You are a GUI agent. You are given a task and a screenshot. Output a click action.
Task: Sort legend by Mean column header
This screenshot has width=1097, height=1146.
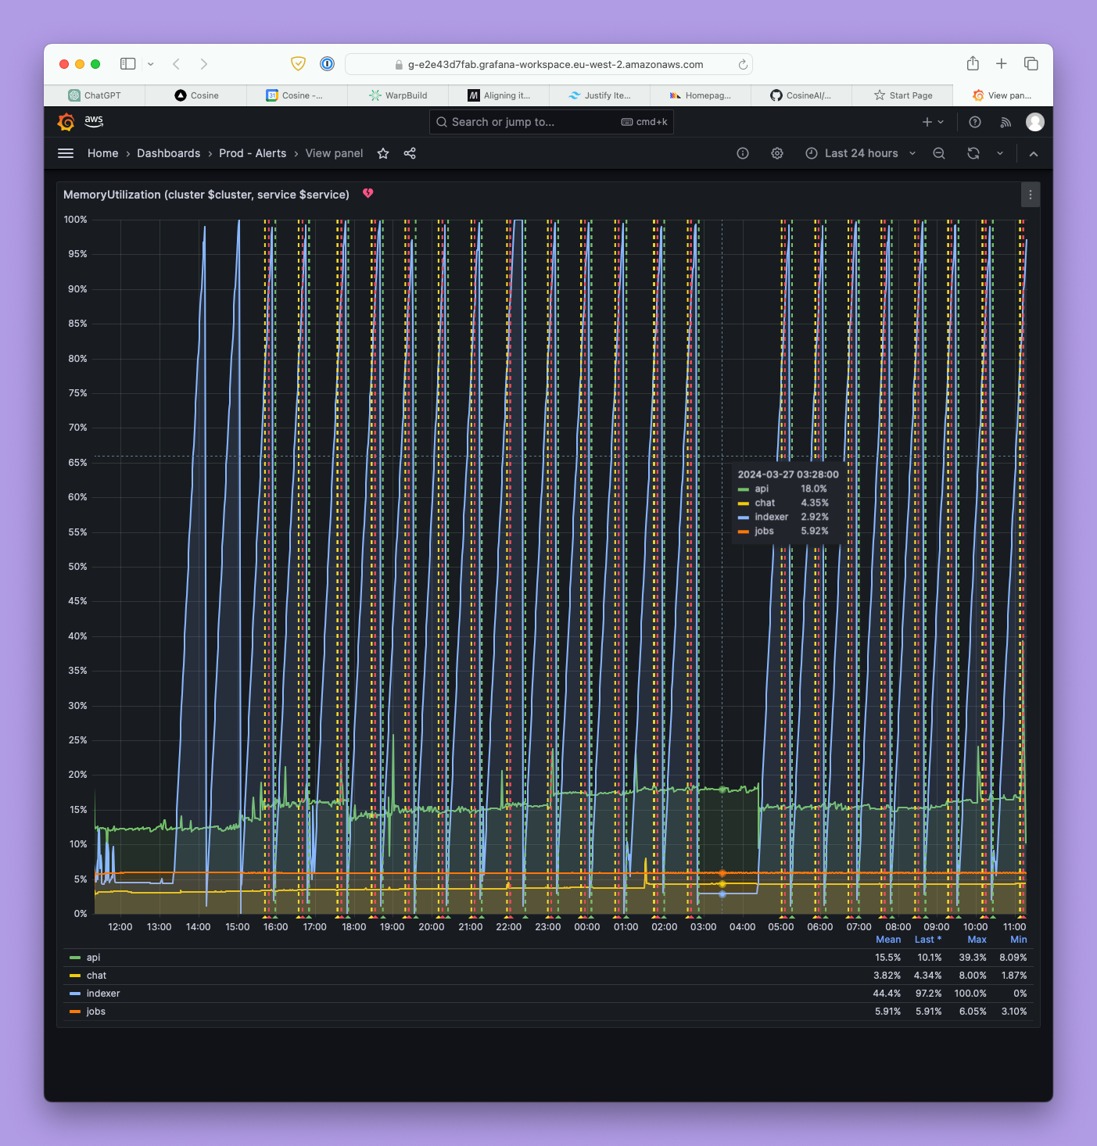[x=888, y=940]
